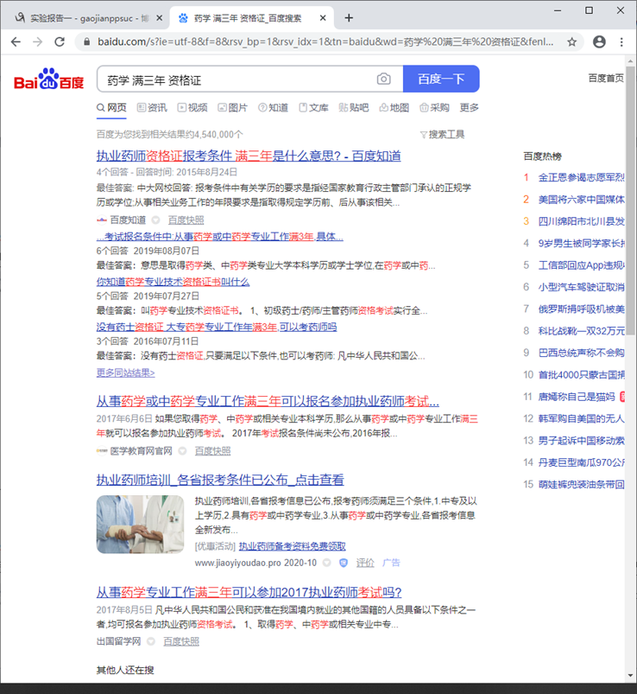
Task: Open result 从事药学专业工作满三年可以参加2017执业药师考试吗
Action: click(249, 592)
